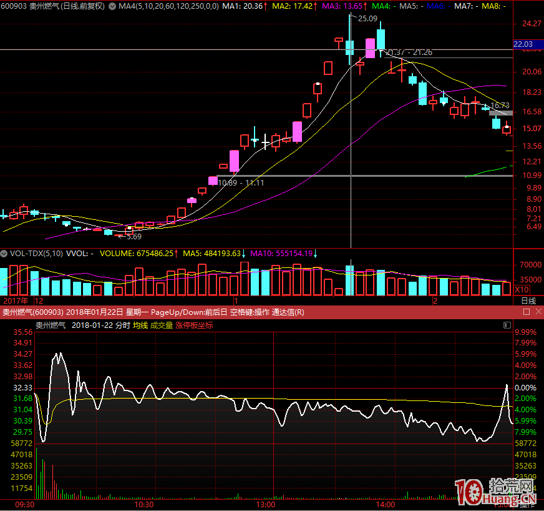Open the MA4 indicator settings dropdown
The image size is (544, 511).
(112, 6)
